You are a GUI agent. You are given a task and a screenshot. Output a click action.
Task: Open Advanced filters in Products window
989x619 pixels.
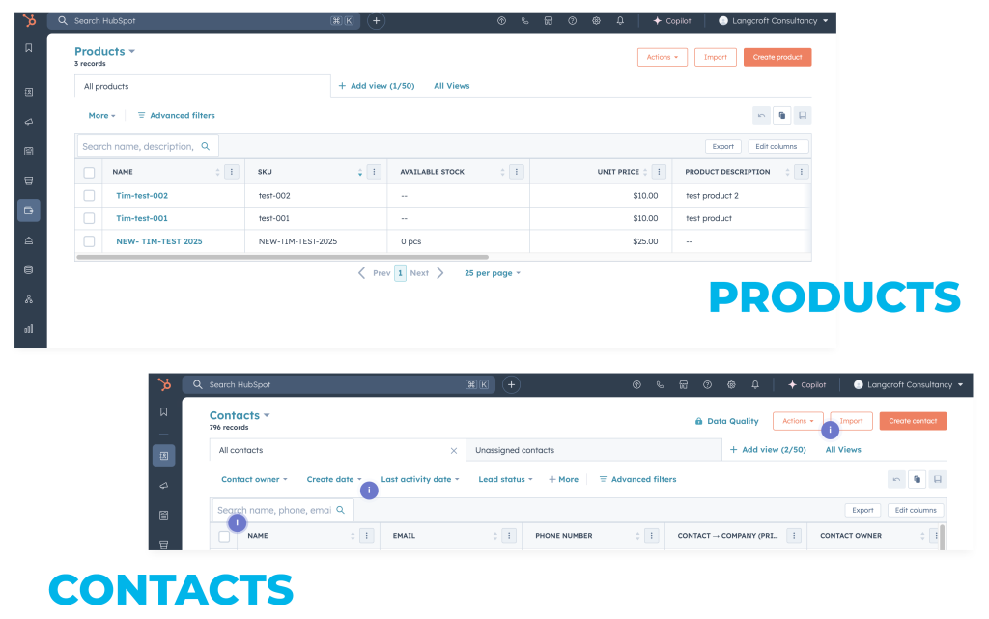coord(177,115)
